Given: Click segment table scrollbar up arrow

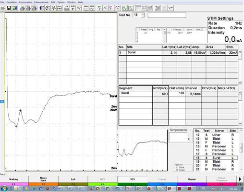Looking at the screenshot, I should click(240, 93).
